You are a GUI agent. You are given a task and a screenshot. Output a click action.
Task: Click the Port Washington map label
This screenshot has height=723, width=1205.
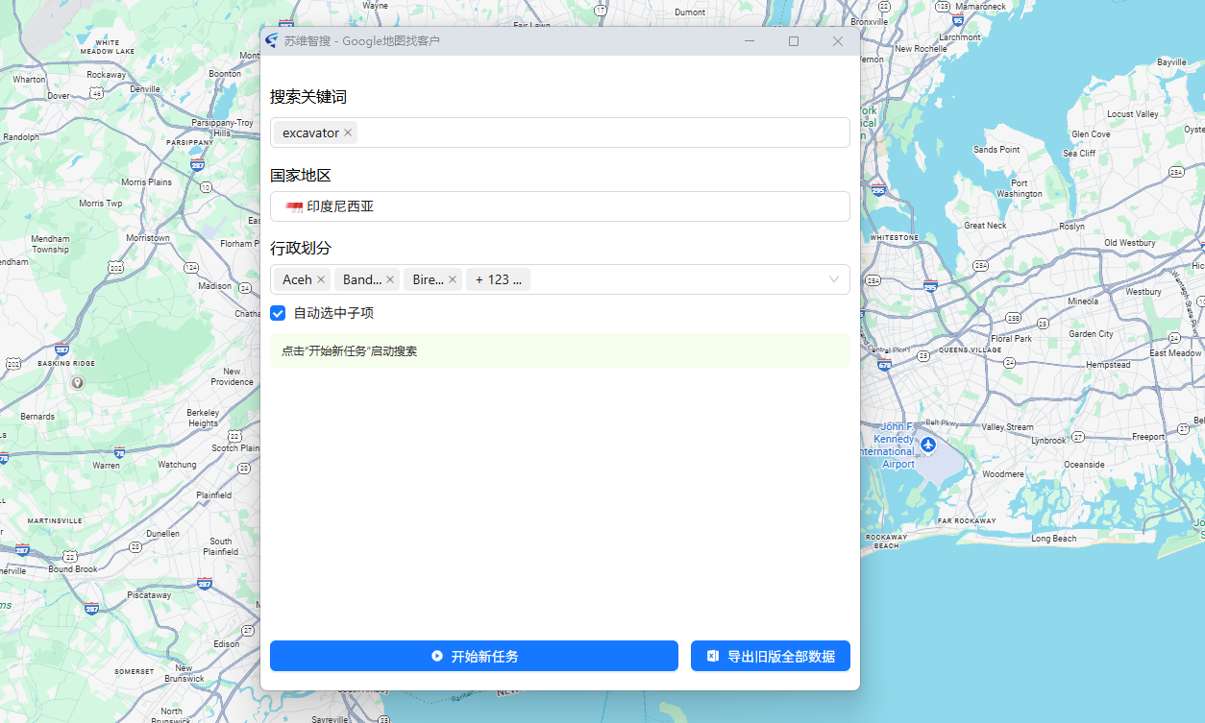1019,188
